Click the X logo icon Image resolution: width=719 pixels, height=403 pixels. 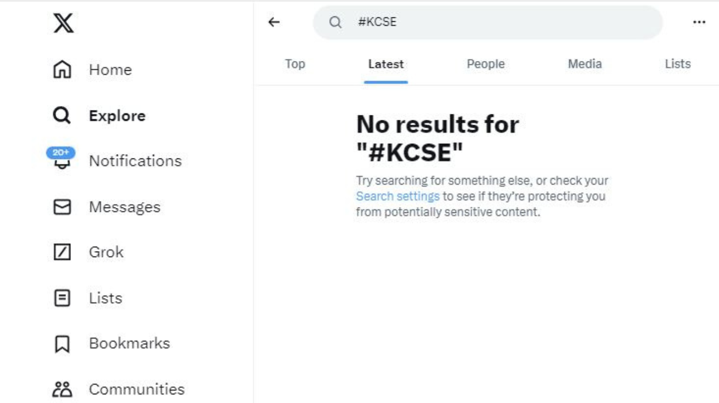coord(63,23)
